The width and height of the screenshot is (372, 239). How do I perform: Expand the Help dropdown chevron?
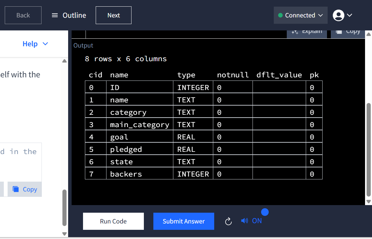tap(45, 44)
